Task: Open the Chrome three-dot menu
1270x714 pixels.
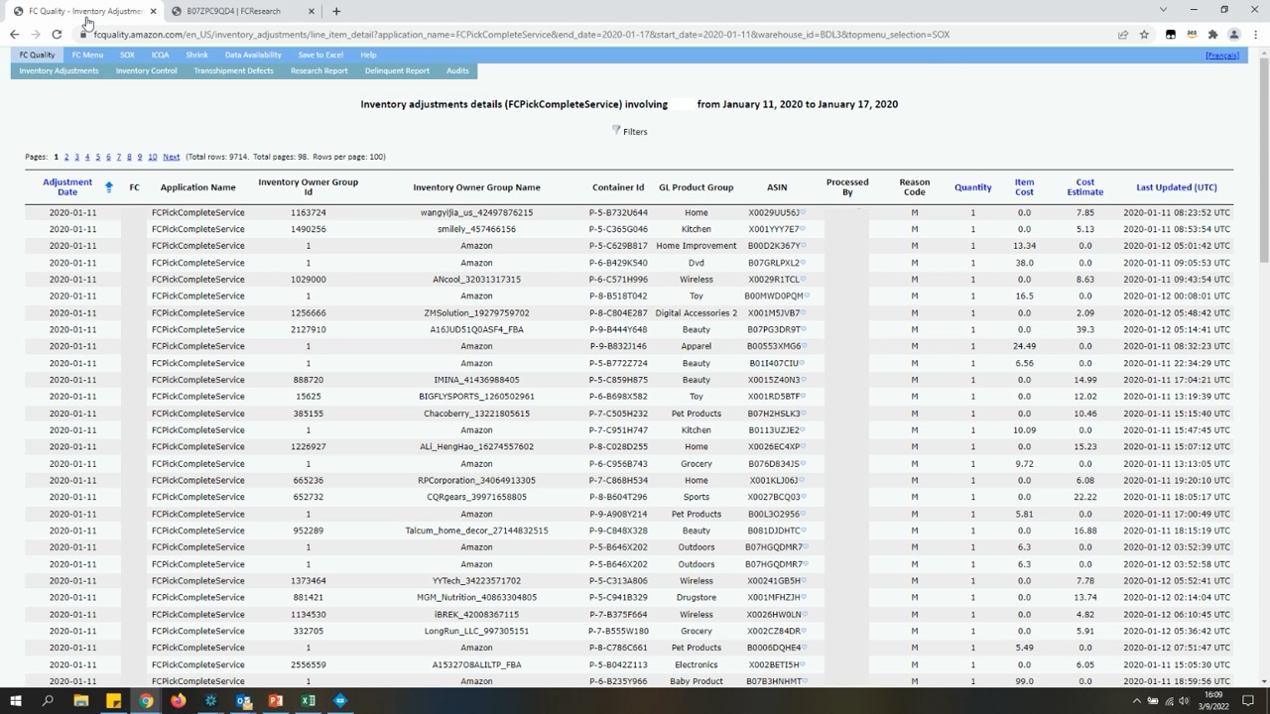Action: [1255, 34]
